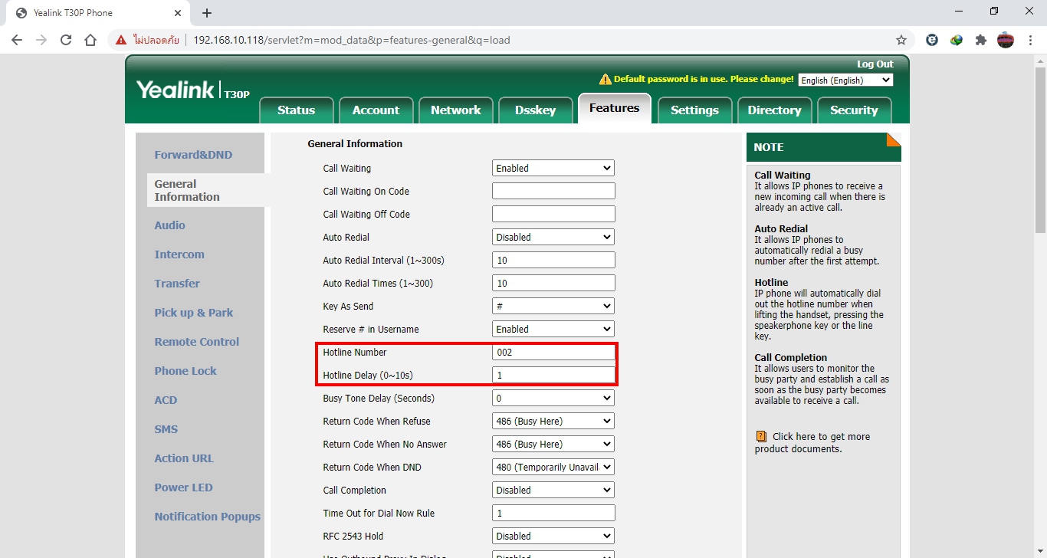Viewport: 1047px width, 558px height.
Task: Open the Chrome three-dot menu
Action: coord(1030,40)
